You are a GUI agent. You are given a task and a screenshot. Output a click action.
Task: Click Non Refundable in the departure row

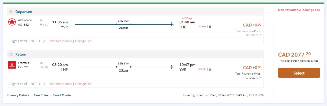point(61,41)
